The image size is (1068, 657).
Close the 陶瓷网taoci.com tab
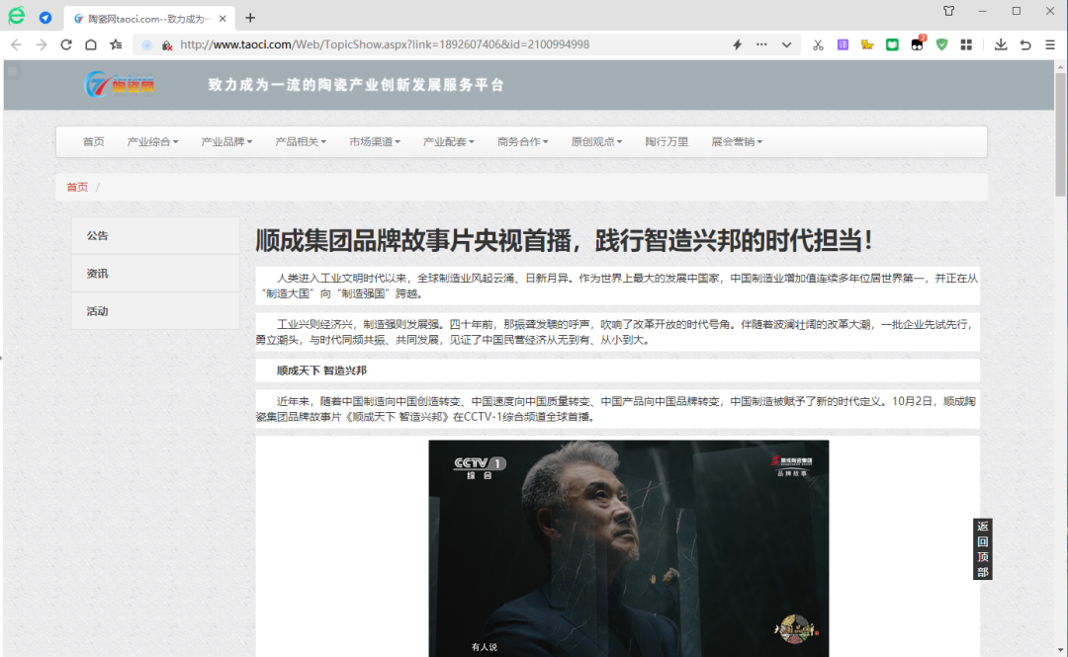tap(222, 19)
